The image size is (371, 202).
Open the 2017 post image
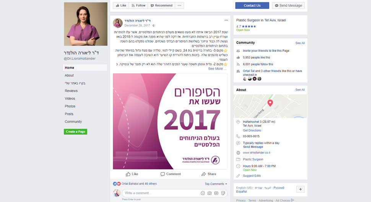point(170,121)
